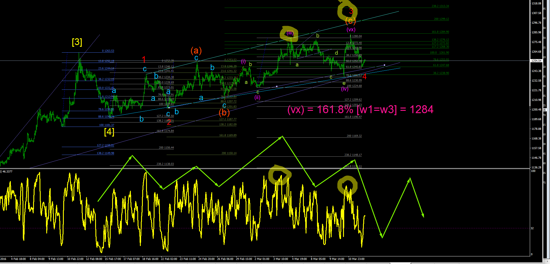Click the magenta (iv) subwave label

pyautogui.click(x=345, y=89)
